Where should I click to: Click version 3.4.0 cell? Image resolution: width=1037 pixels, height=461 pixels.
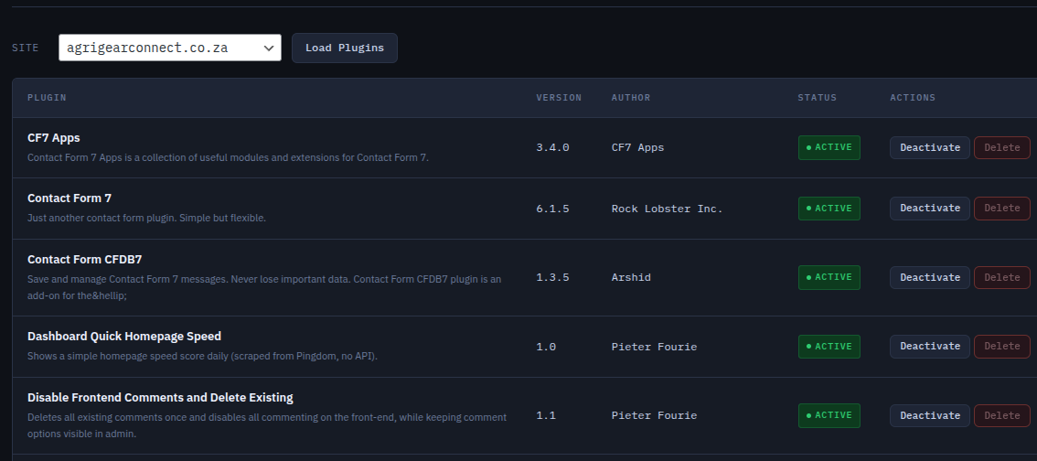[553, 147]
